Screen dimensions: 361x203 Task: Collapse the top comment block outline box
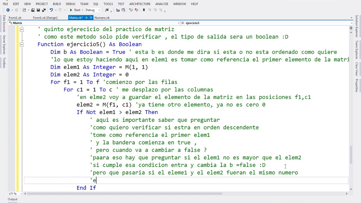coord(22,29)
